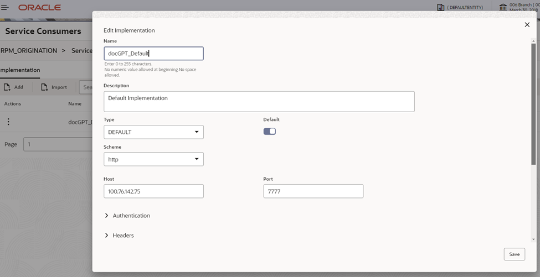Expand the Authentication section

[127, 216]
